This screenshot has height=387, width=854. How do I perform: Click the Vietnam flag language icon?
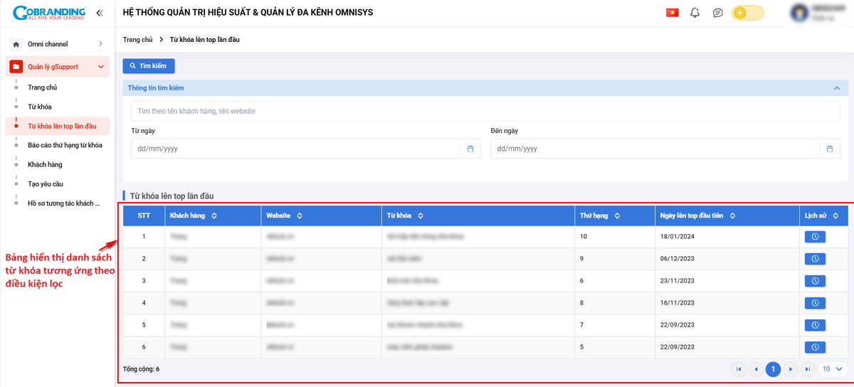672,13
